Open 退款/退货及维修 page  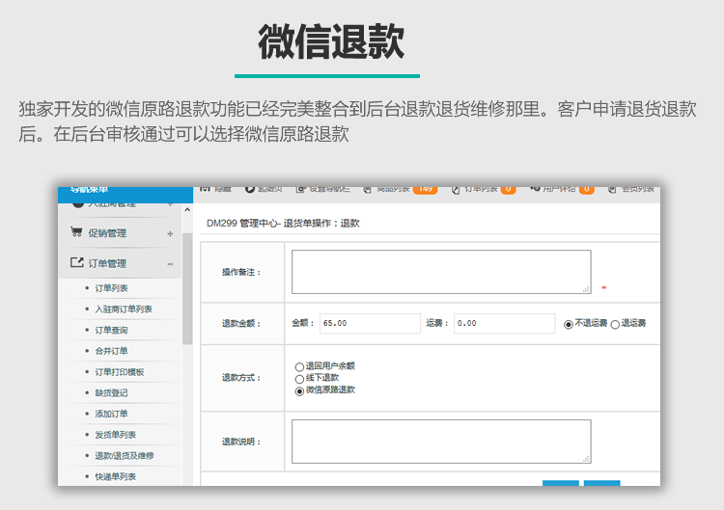click(125, 456)
